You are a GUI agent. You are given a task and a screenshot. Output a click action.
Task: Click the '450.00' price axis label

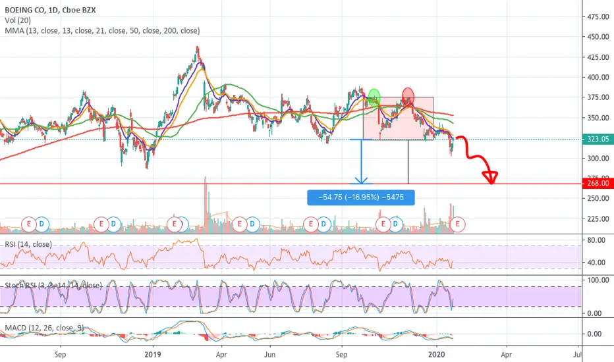tap(598, 37)
